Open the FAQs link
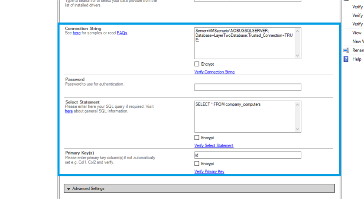This screenshot has height=199, width=364. 122,33
